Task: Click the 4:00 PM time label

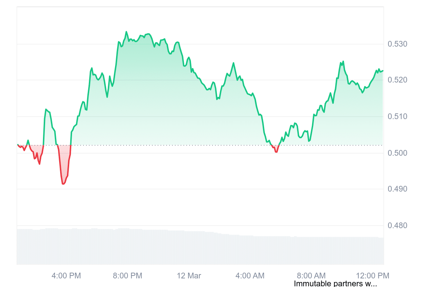Action: pyautogui.click(x=66, y=276)
